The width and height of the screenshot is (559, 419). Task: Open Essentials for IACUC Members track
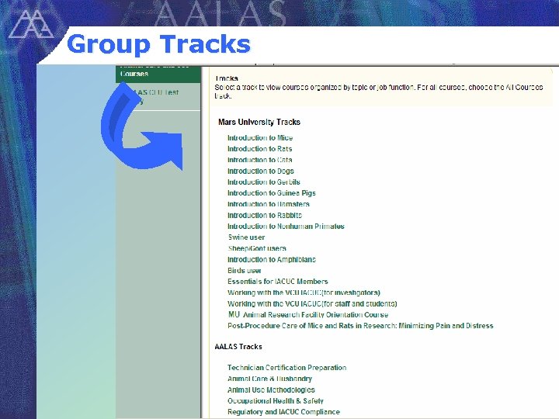(278, 282)
